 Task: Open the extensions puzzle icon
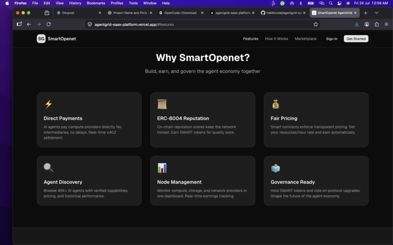click(377, 24)
